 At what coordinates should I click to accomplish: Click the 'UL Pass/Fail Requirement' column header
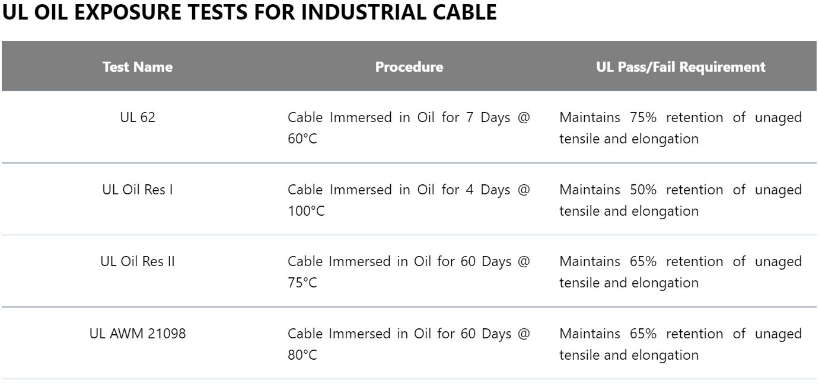680,67
